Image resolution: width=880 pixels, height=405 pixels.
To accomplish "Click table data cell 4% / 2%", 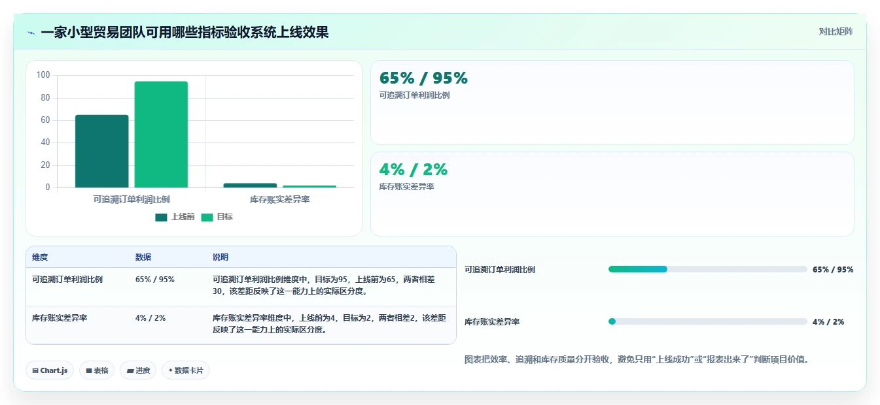I will pos(150,318).
